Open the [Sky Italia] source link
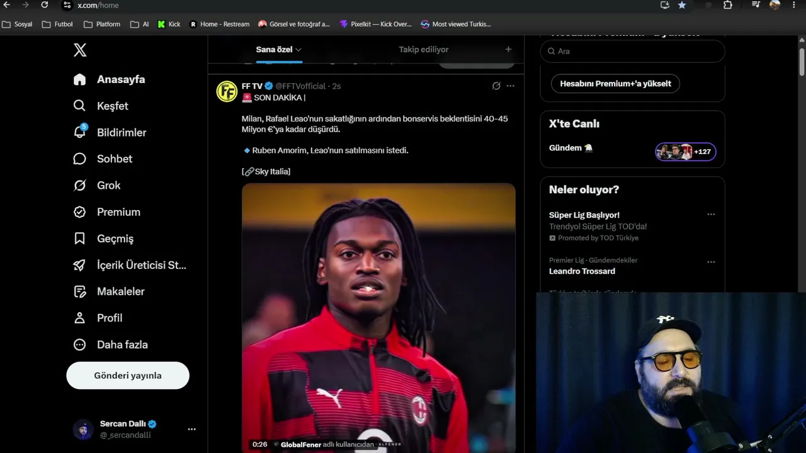This screenshot has height=453, width=806. 266,172
